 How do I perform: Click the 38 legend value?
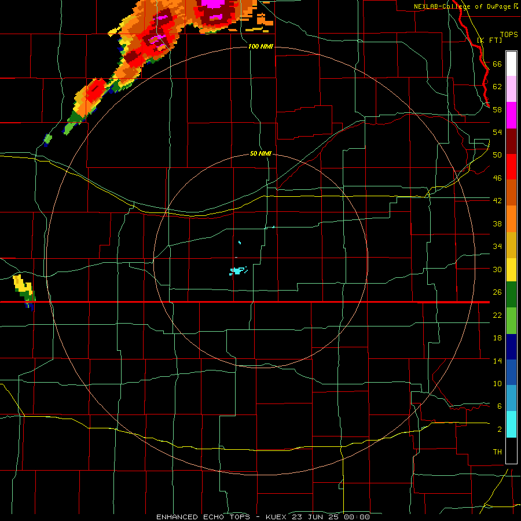tap(497, 223)
